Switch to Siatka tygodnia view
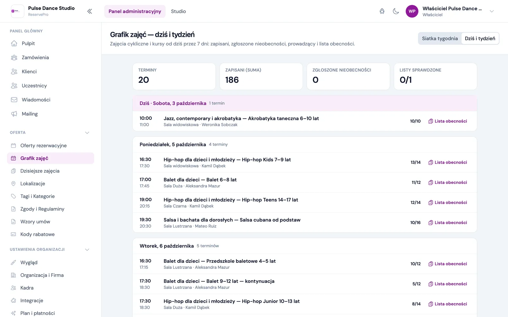The width and height of the screenshot is (508, 317). (x=440, y=38)
